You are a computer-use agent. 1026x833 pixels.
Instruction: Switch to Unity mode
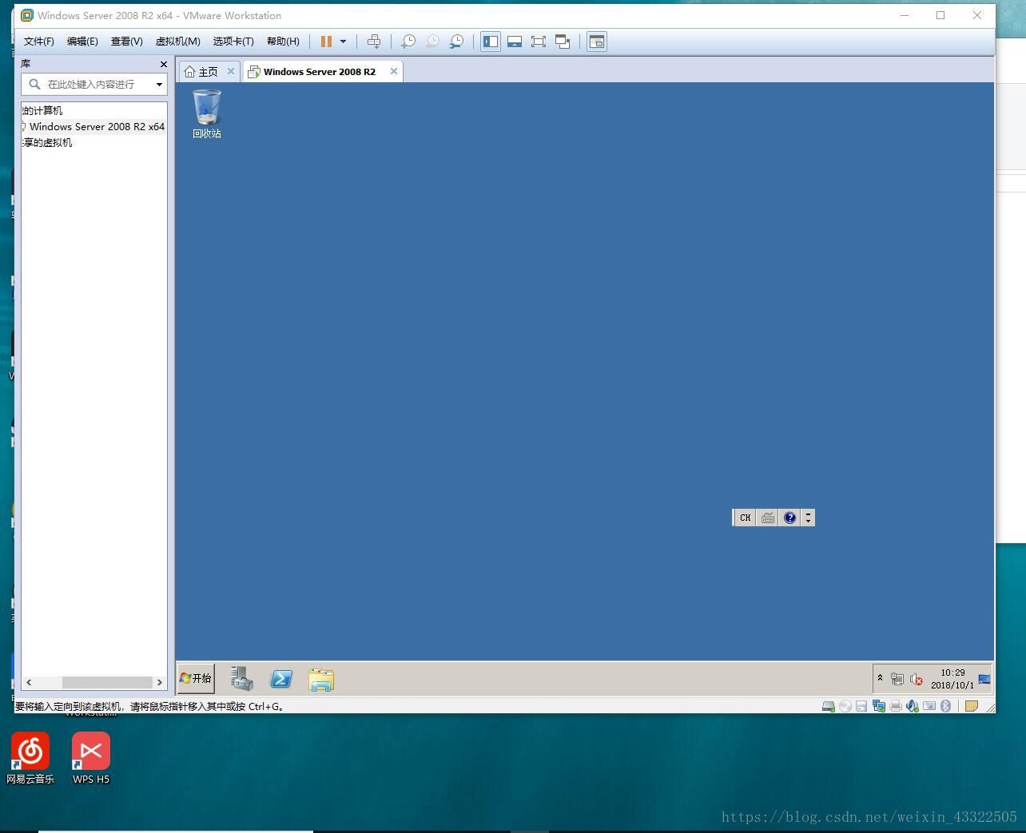pyautogui.click(x=563, y=42)
